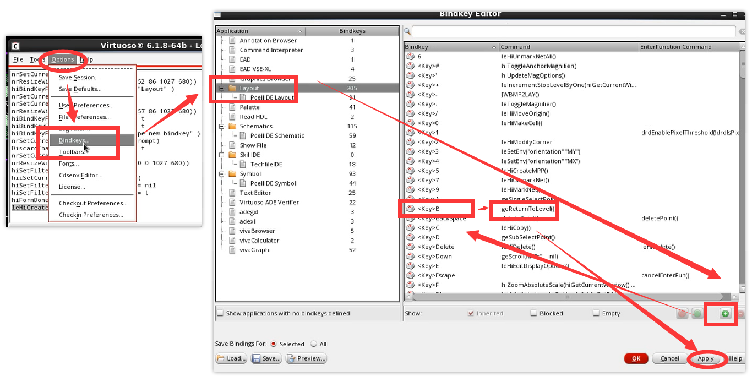Open the File menu in Virtuoso window

tap(18, 59)
